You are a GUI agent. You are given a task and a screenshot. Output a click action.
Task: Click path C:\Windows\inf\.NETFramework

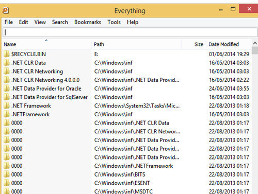pyautogui.click(x=134, y=166)
